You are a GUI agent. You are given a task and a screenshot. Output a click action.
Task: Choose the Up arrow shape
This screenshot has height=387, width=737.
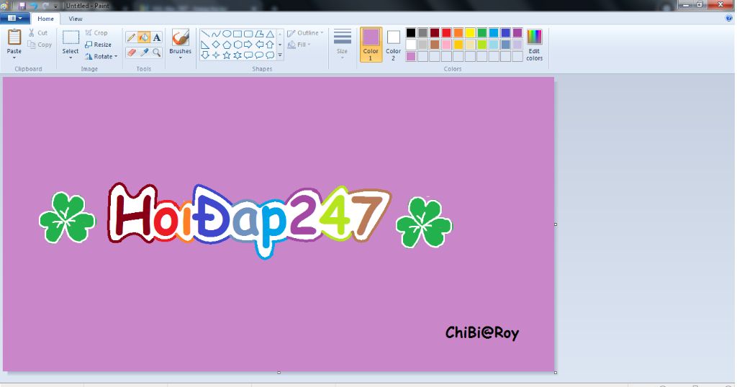coord(270,45)
